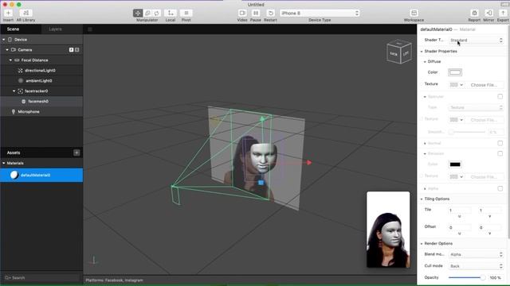Click the Video camera icon

click(242, 13)
